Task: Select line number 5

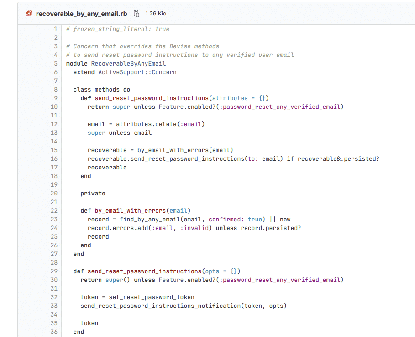Action: click(x=56, y=64)
